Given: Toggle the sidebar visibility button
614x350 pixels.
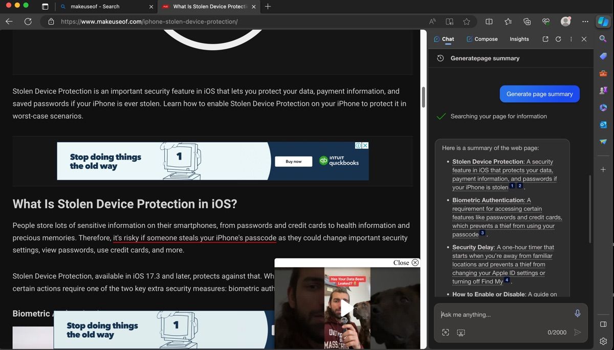Looking at the screenshot, I should pos(602,324).
